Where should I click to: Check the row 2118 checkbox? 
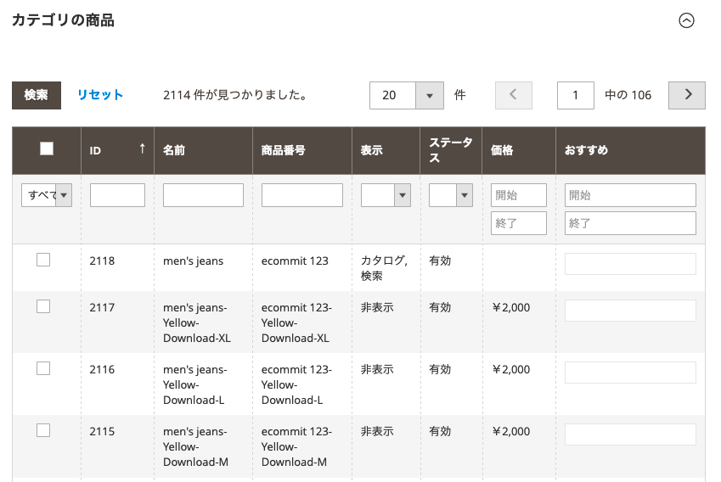pos(43,260)
